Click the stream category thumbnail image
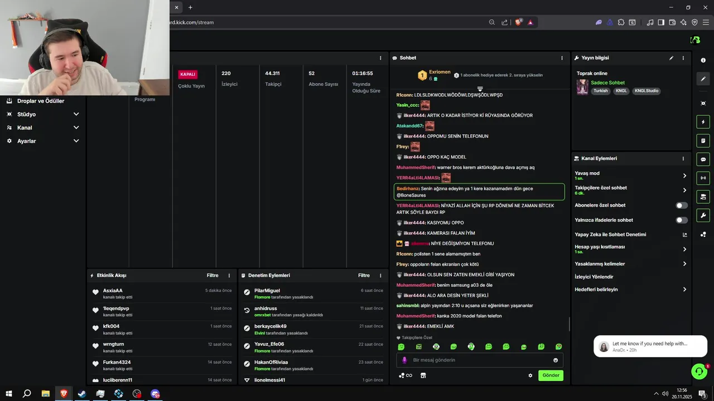 (582, 87)
